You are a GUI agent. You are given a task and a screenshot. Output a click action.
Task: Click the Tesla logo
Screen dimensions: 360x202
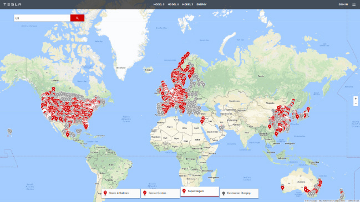pyautogui.click(x=12, y=4)
